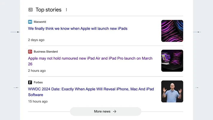Click the Forbes F logo icon

(30, 82)
